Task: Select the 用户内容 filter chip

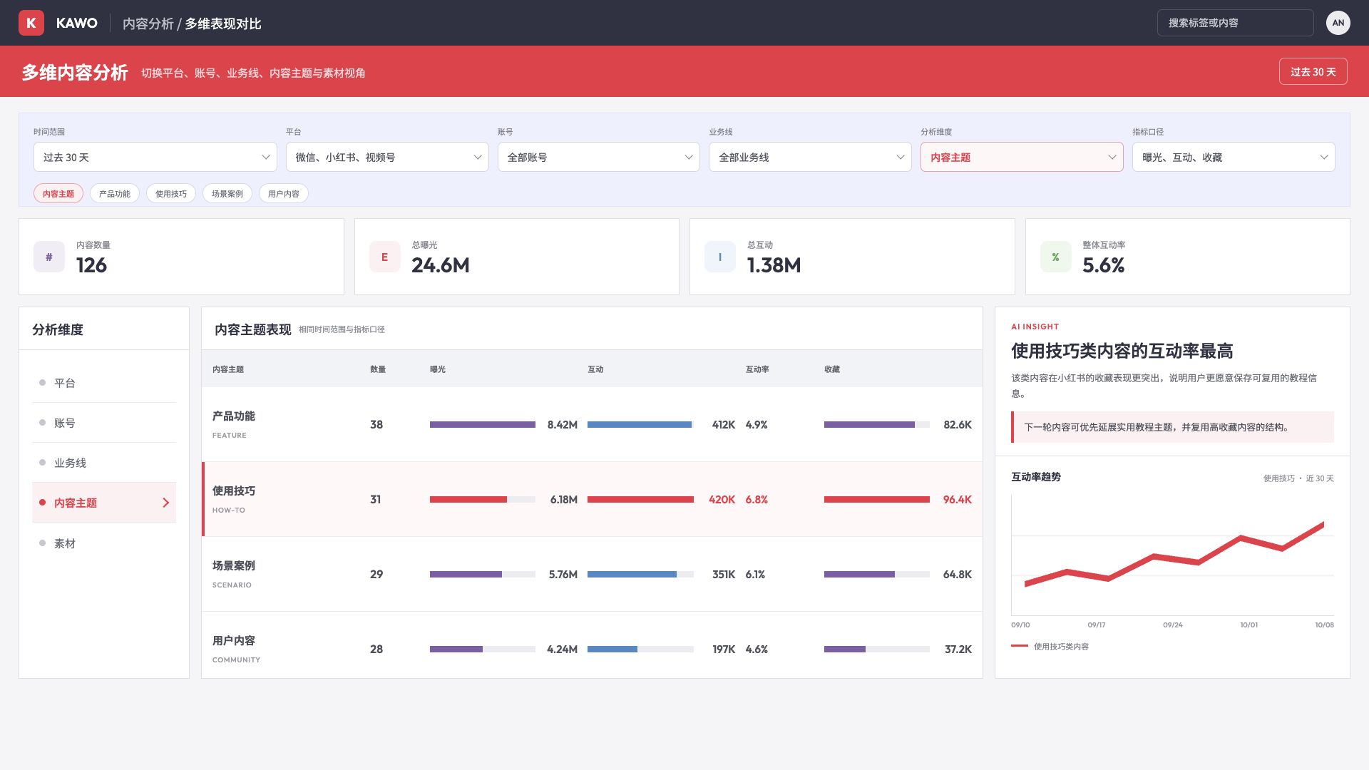Action: tap(284, 193)
